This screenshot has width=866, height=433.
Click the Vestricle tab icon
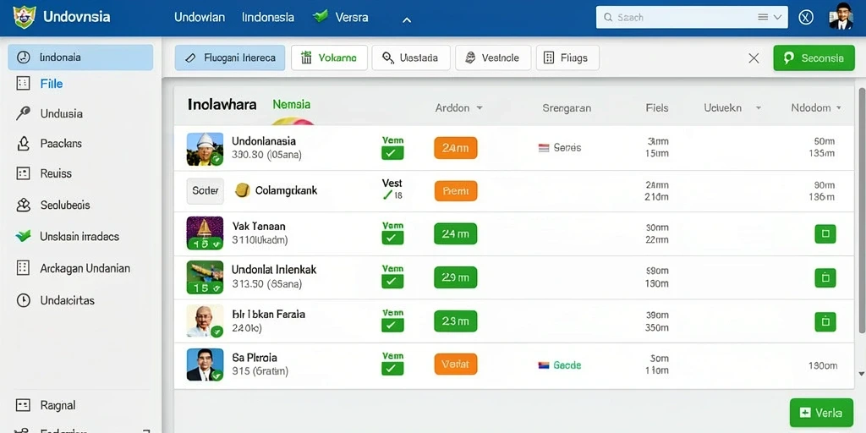coord(470,58)
